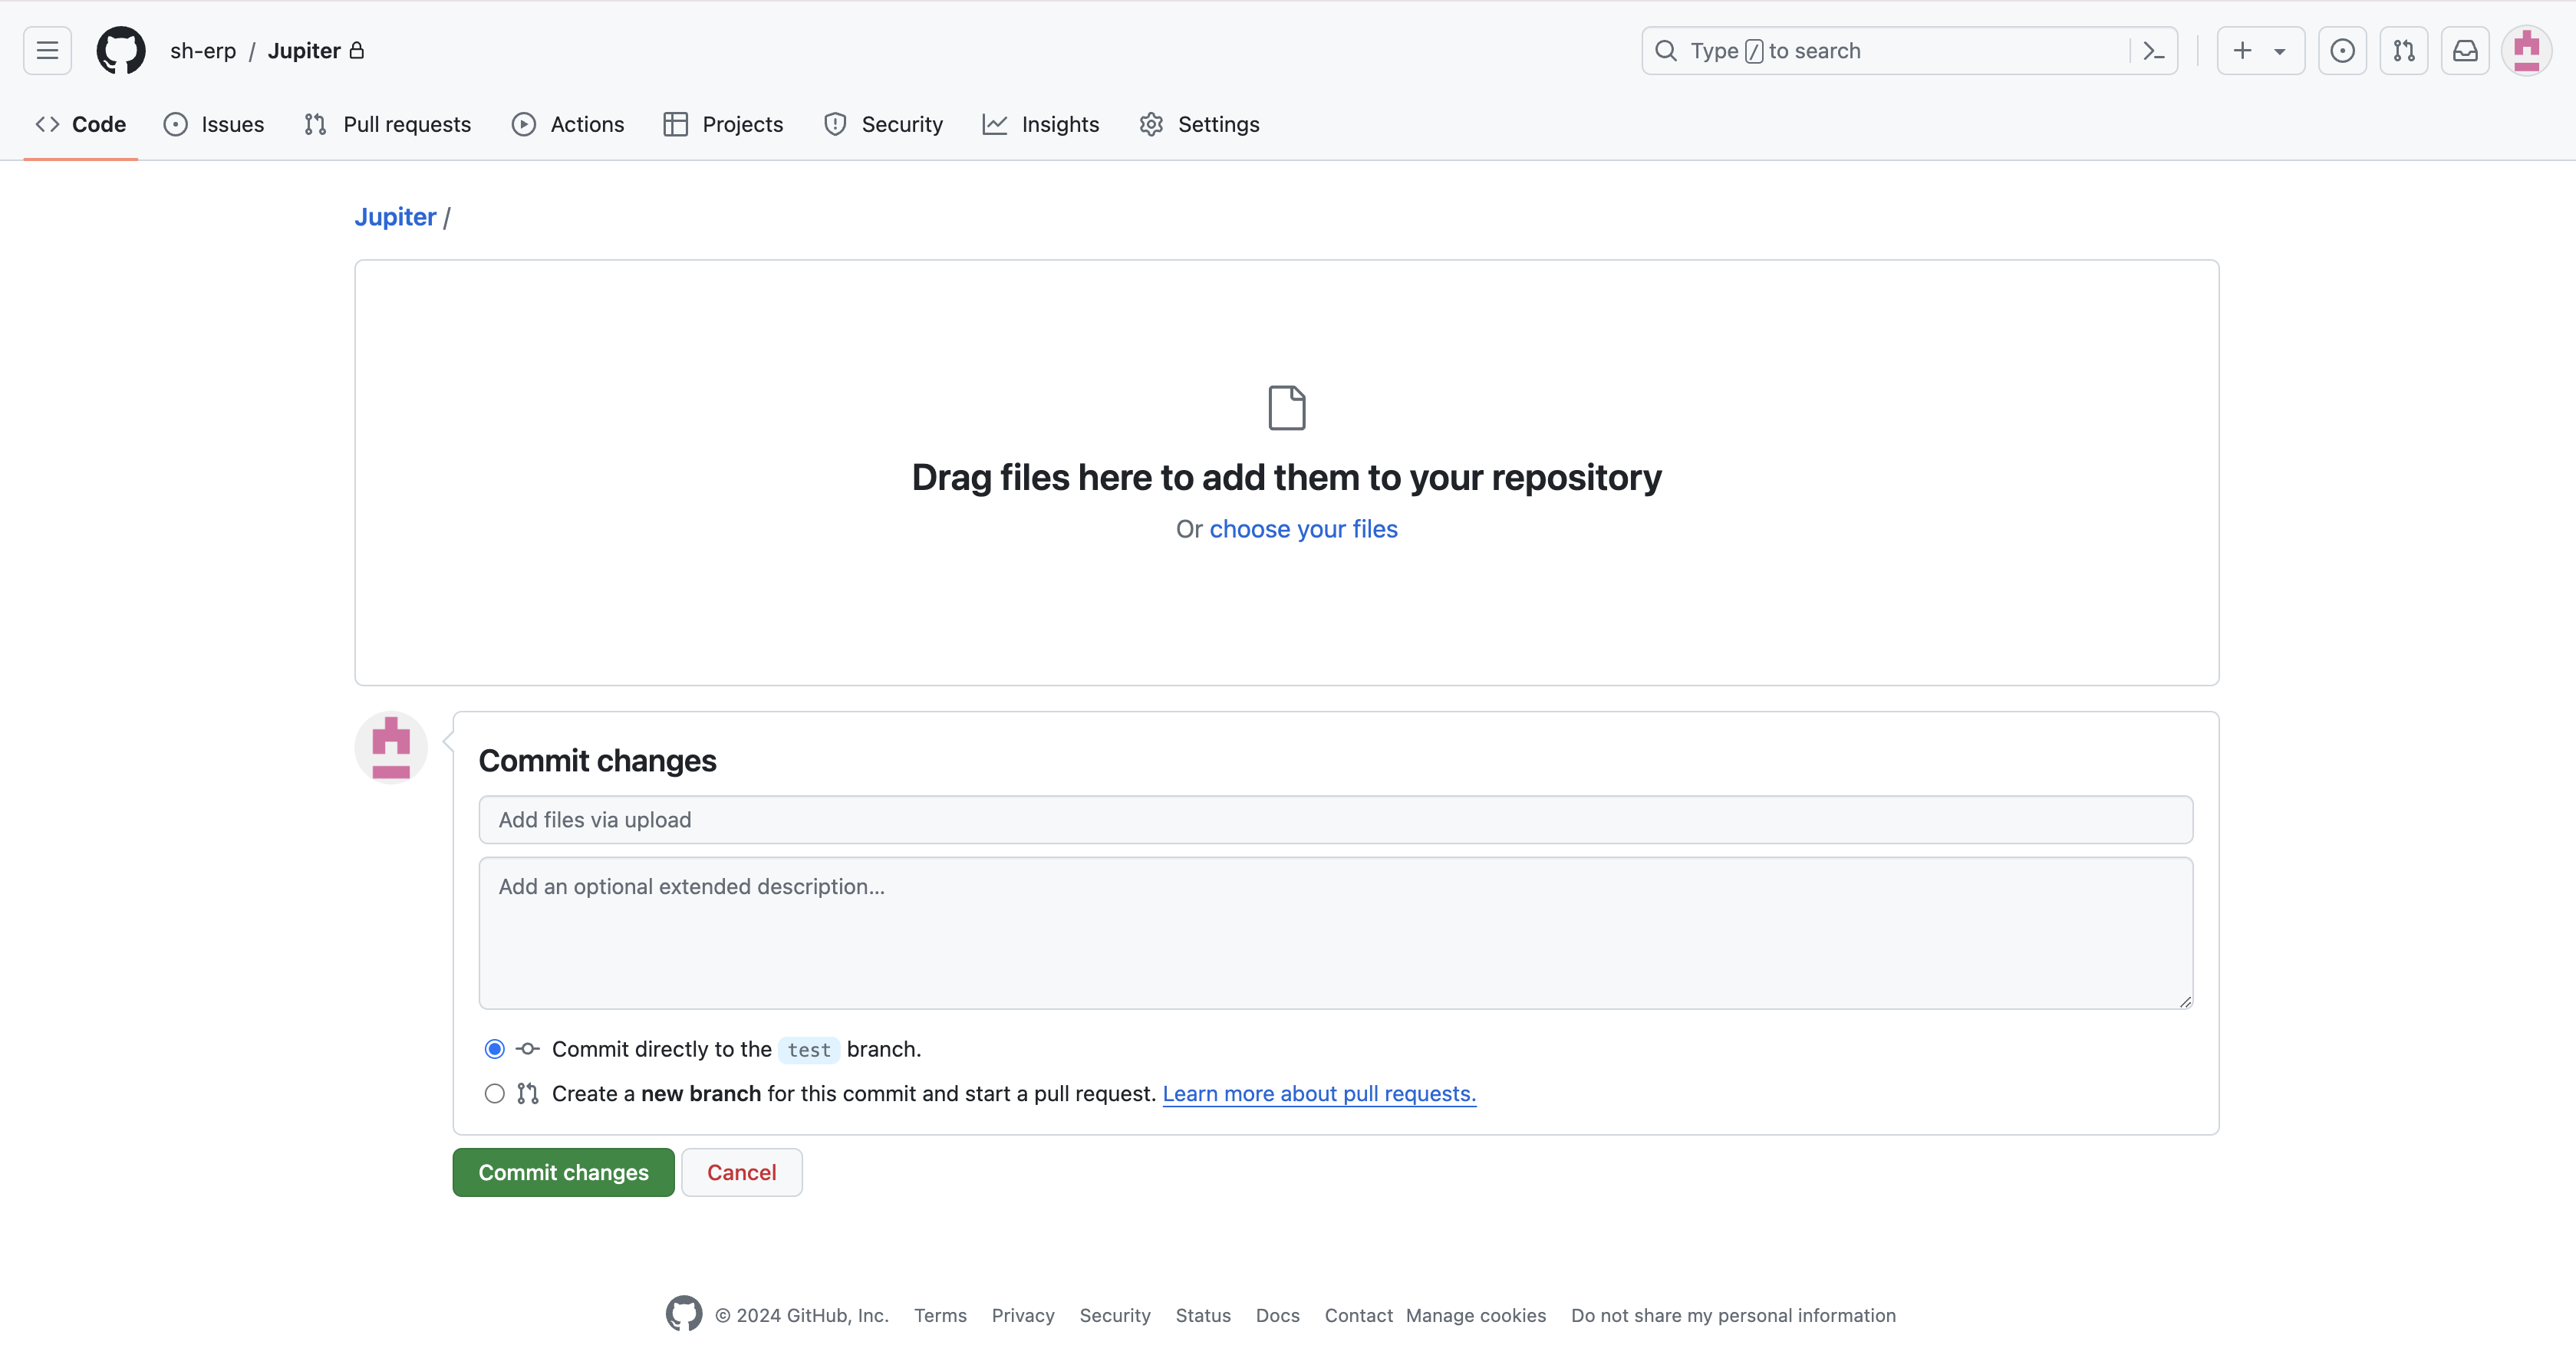The height and width of the screenshot is (1368, 2576).
Task: Open the Security footer link
Action: coord(1115,1315)
